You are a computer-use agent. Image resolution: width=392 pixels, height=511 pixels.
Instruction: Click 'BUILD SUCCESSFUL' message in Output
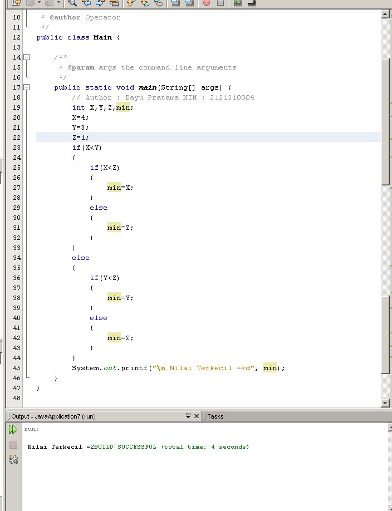pyautogui.click(x=125, y=447)
